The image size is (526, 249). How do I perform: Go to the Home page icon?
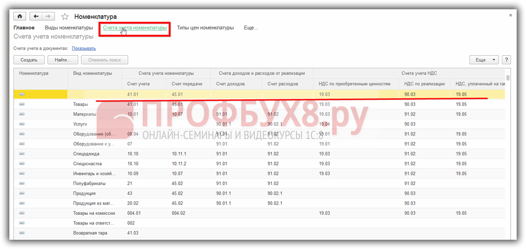tap(20, 16)
